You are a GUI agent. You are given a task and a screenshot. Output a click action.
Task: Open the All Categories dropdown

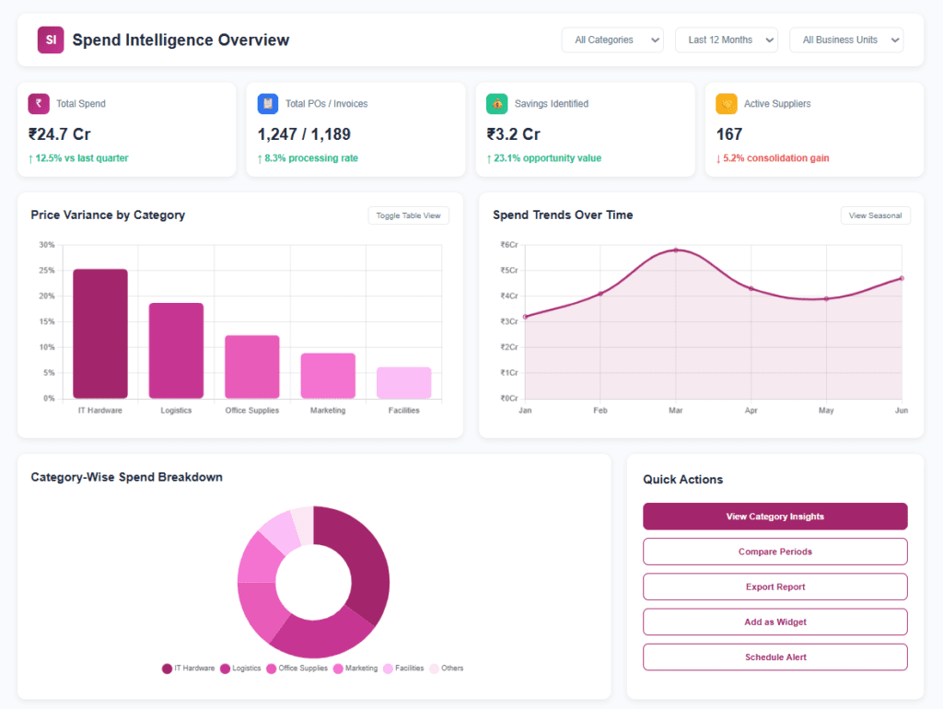612,40
